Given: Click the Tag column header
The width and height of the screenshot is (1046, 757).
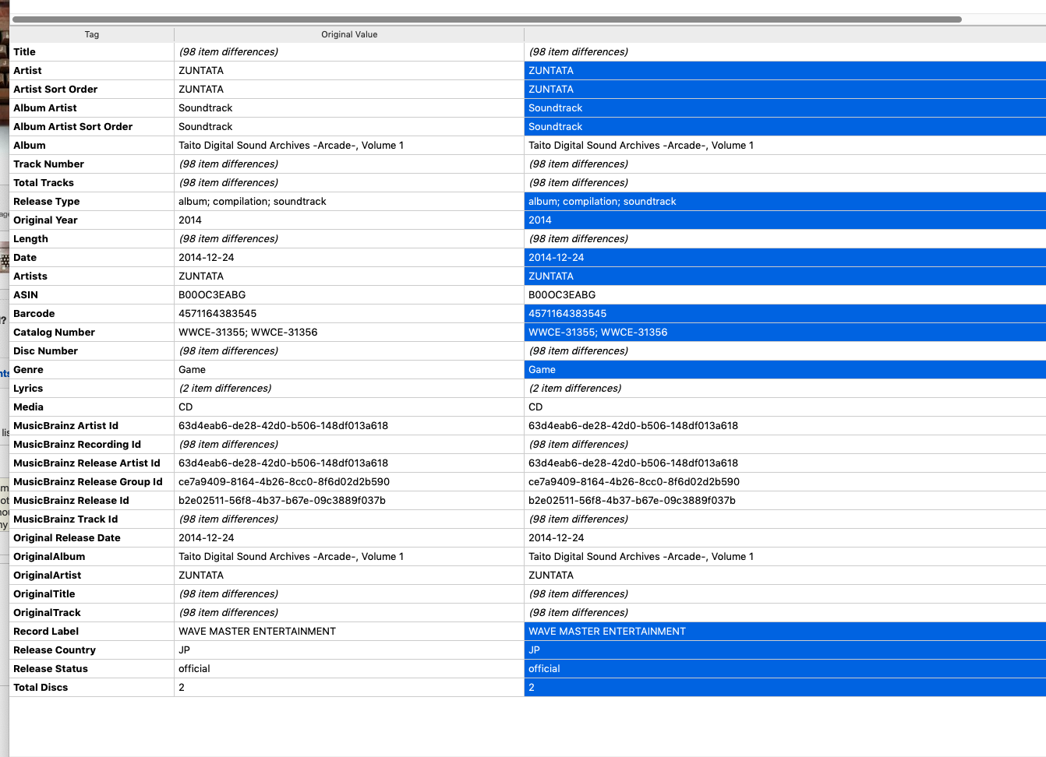Looking at the screenshot, I should [x=92, y=34].
